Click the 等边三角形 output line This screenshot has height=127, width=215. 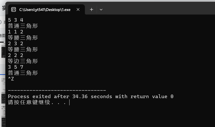click(23, 61)
